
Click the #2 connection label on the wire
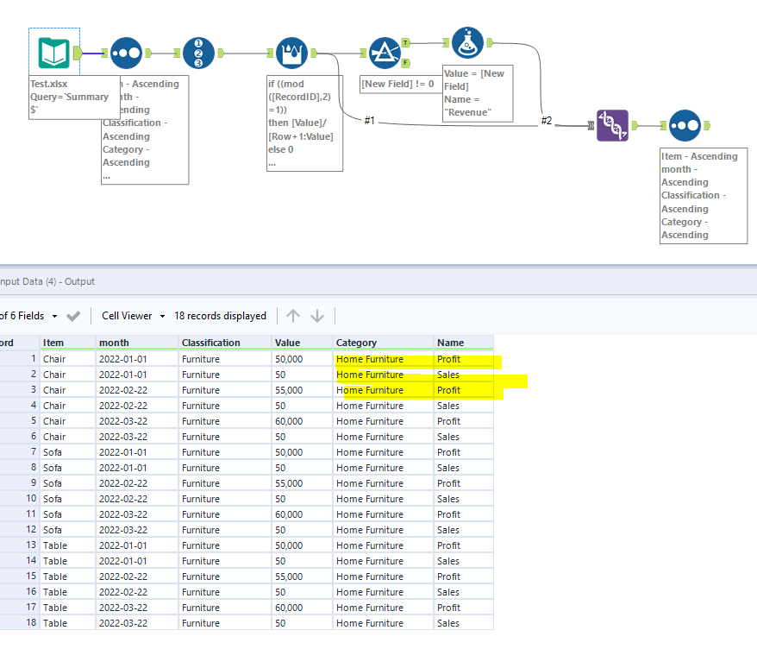[x=546, y=122]
